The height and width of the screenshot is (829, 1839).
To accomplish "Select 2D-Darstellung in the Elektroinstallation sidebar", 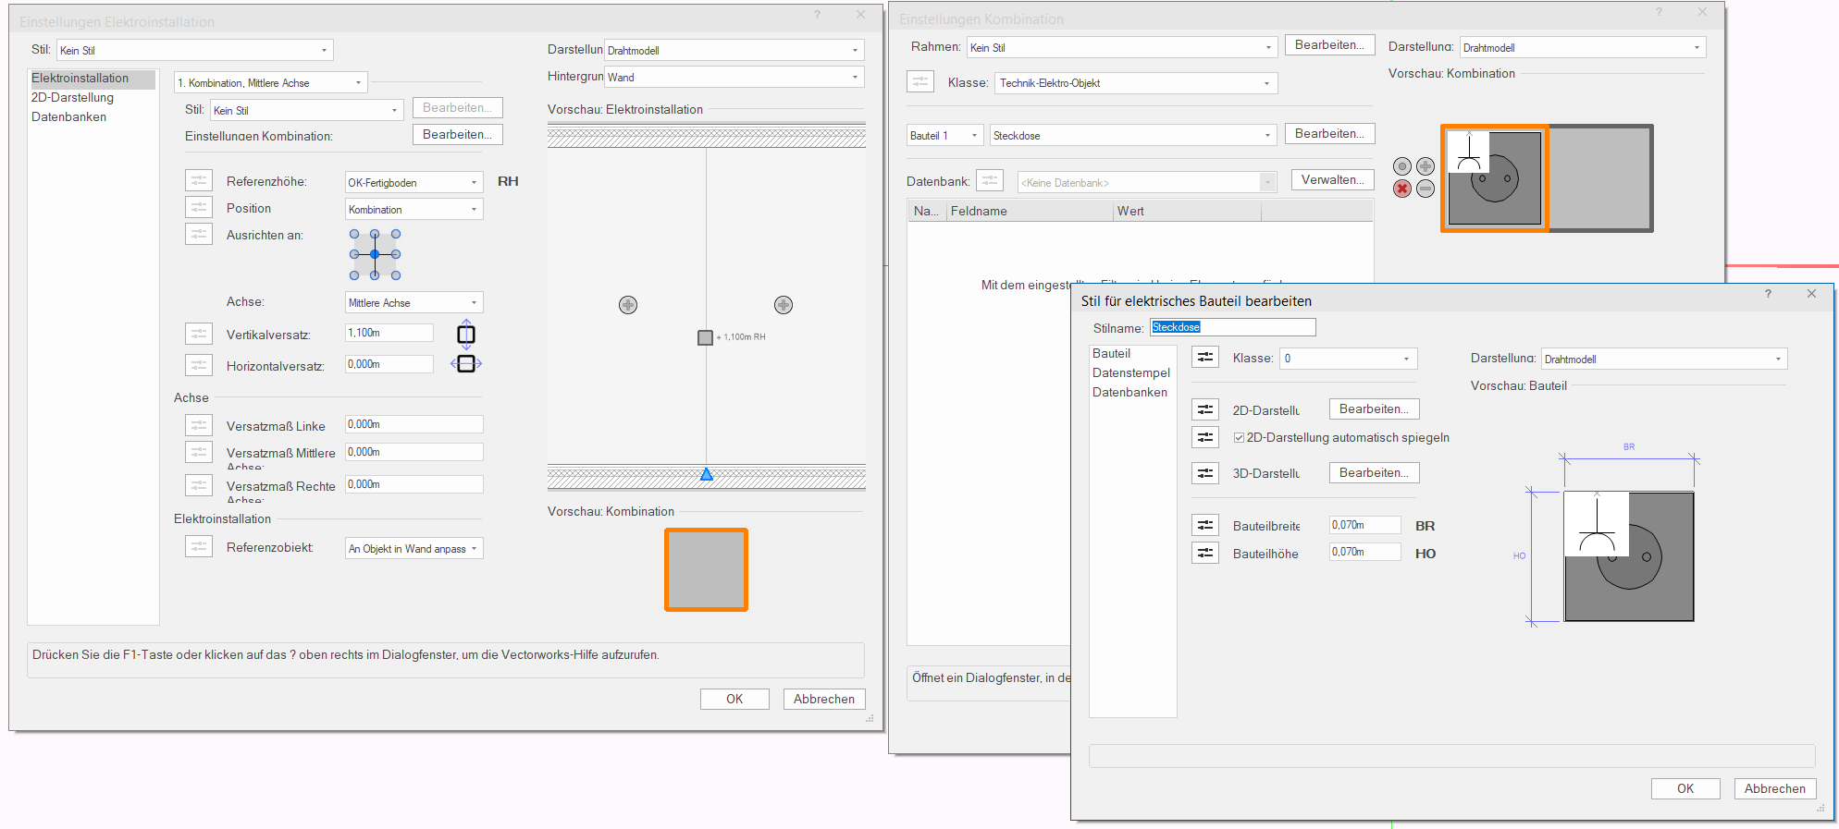I will point(72,98).
